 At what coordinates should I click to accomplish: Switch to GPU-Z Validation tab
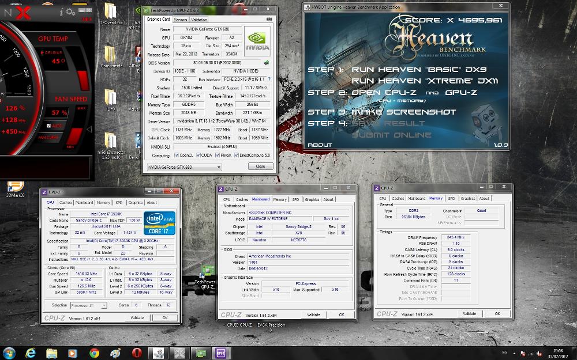198,20
